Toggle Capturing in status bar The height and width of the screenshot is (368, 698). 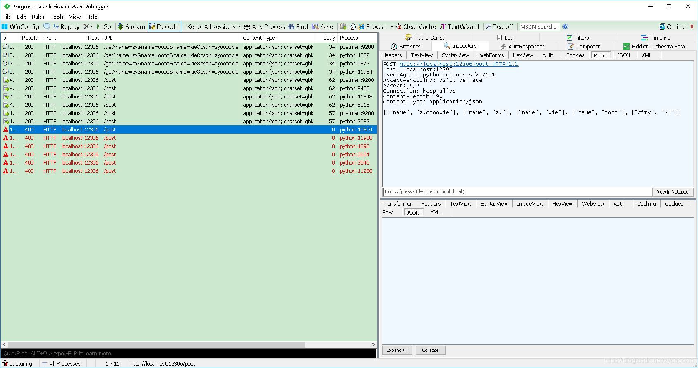pyautogui.click(x=17, y=363)
